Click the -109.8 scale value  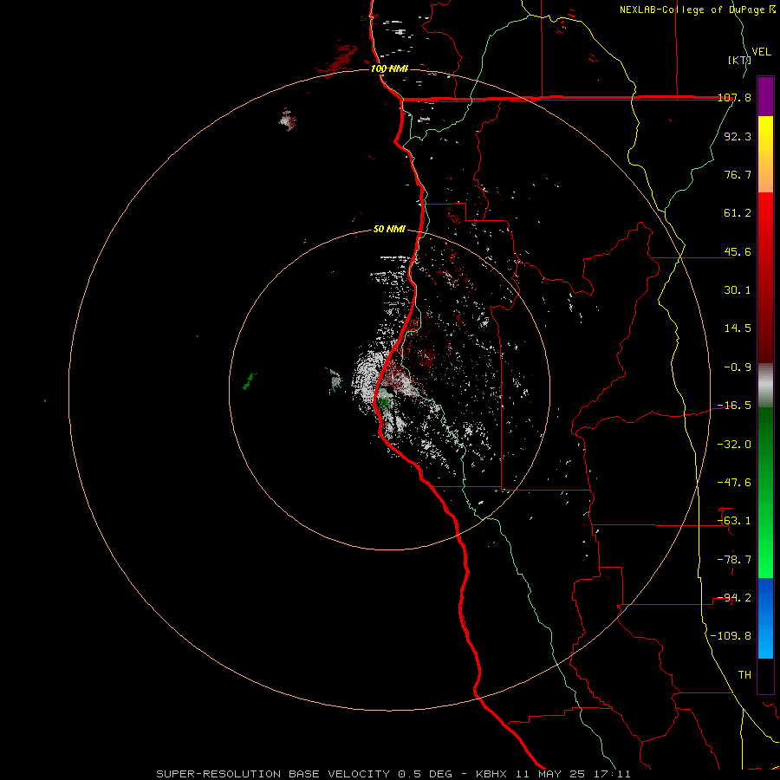pyautogui.click(x=731, y=636)
